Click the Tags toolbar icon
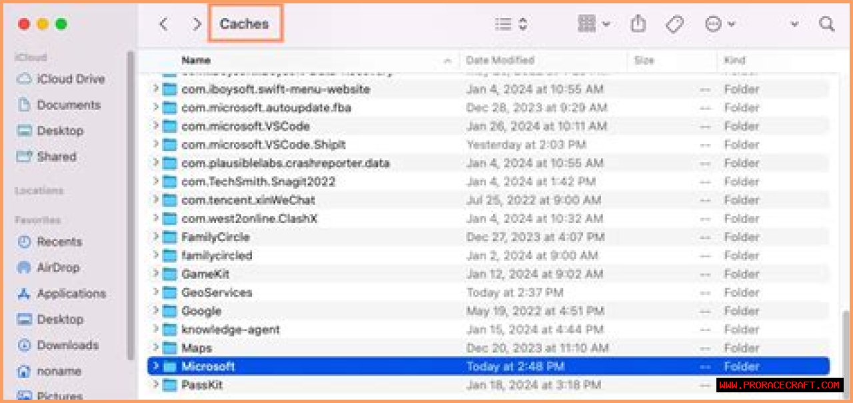 pos(674,24)
